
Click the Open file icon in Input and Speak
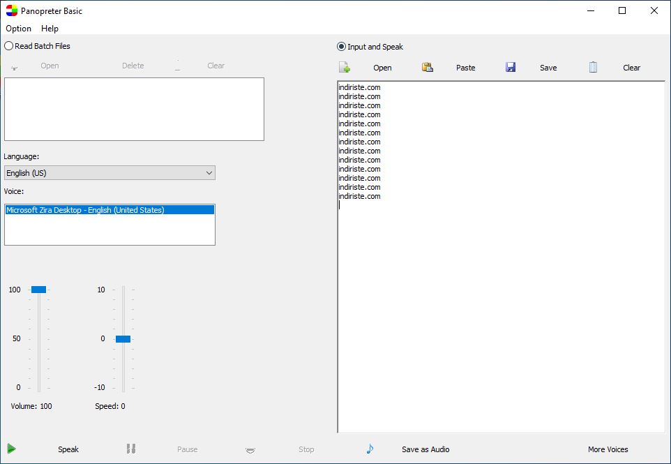(345, 67)
